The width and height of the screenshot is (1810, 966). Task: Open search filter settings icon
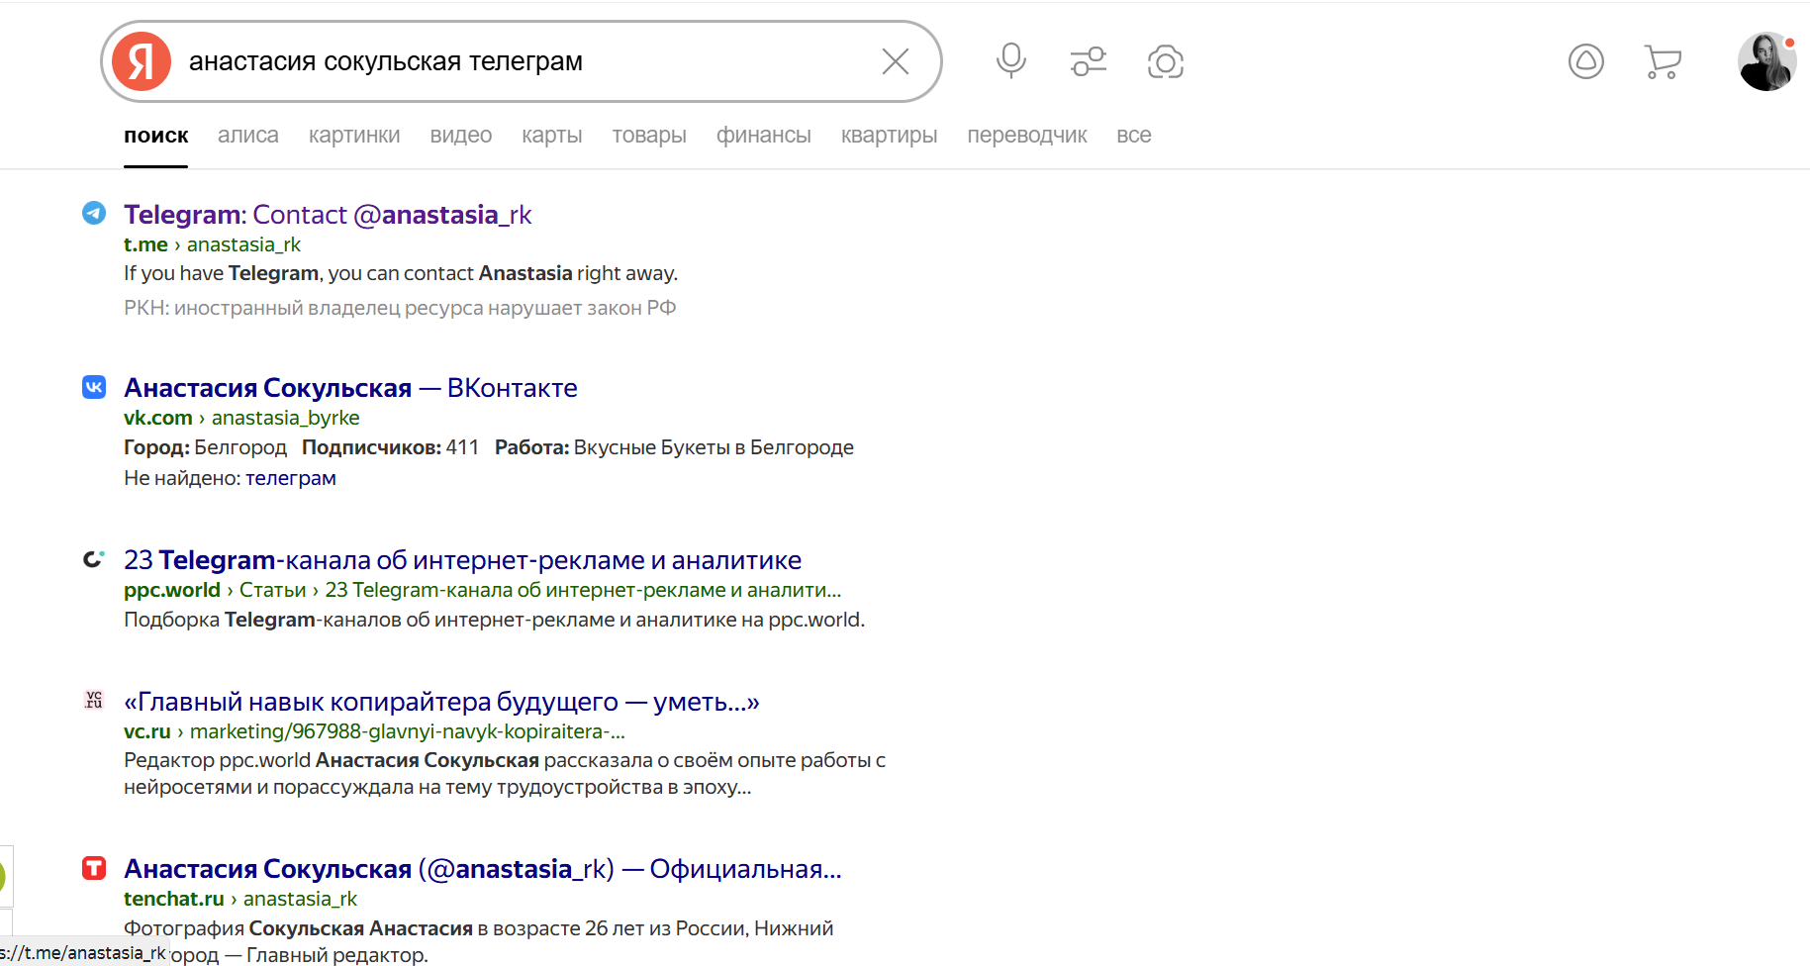pos(1088,61)
